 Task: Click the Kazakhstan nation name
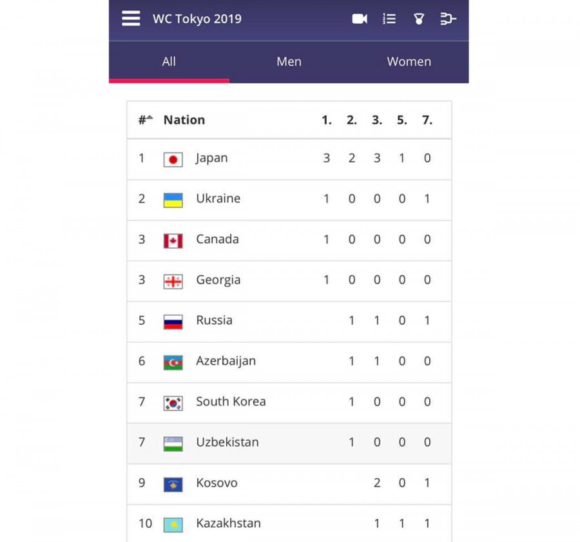(x=228, y=523)
